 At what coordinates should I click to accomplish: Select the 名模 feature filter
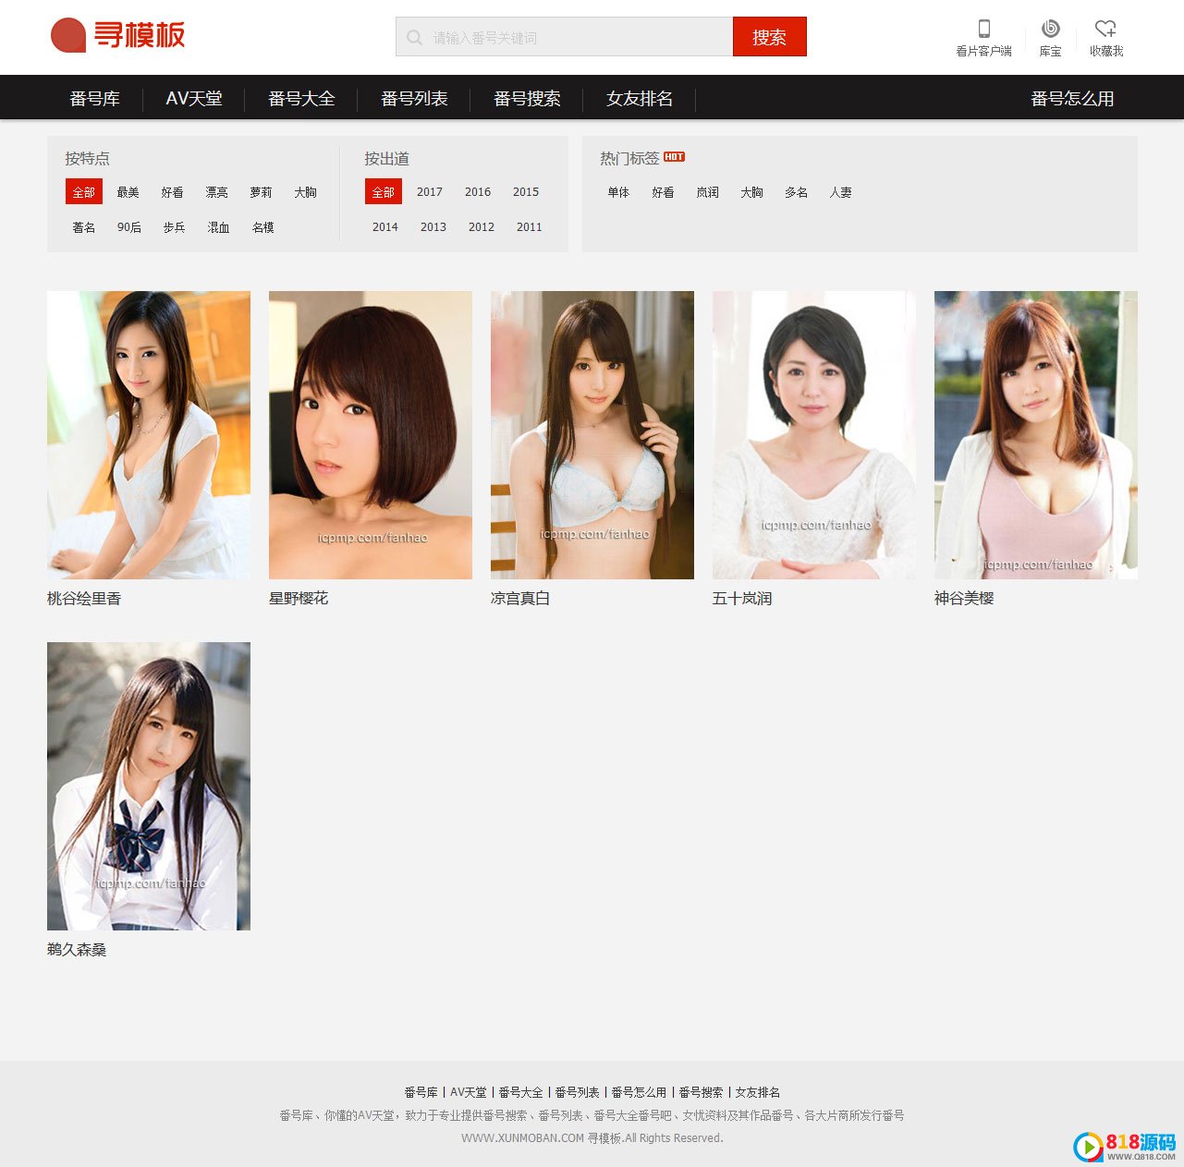263,227
